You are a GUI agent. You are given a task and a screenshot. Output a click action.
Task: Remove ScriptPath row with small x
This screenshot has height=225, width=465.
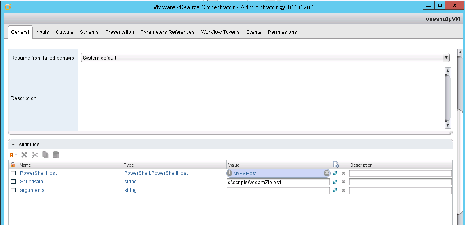pos(343,182)
